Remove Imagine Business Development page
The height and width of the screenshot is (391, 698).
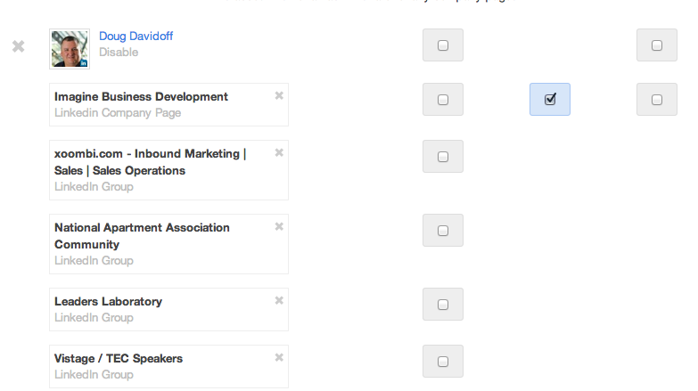point(279,95)
